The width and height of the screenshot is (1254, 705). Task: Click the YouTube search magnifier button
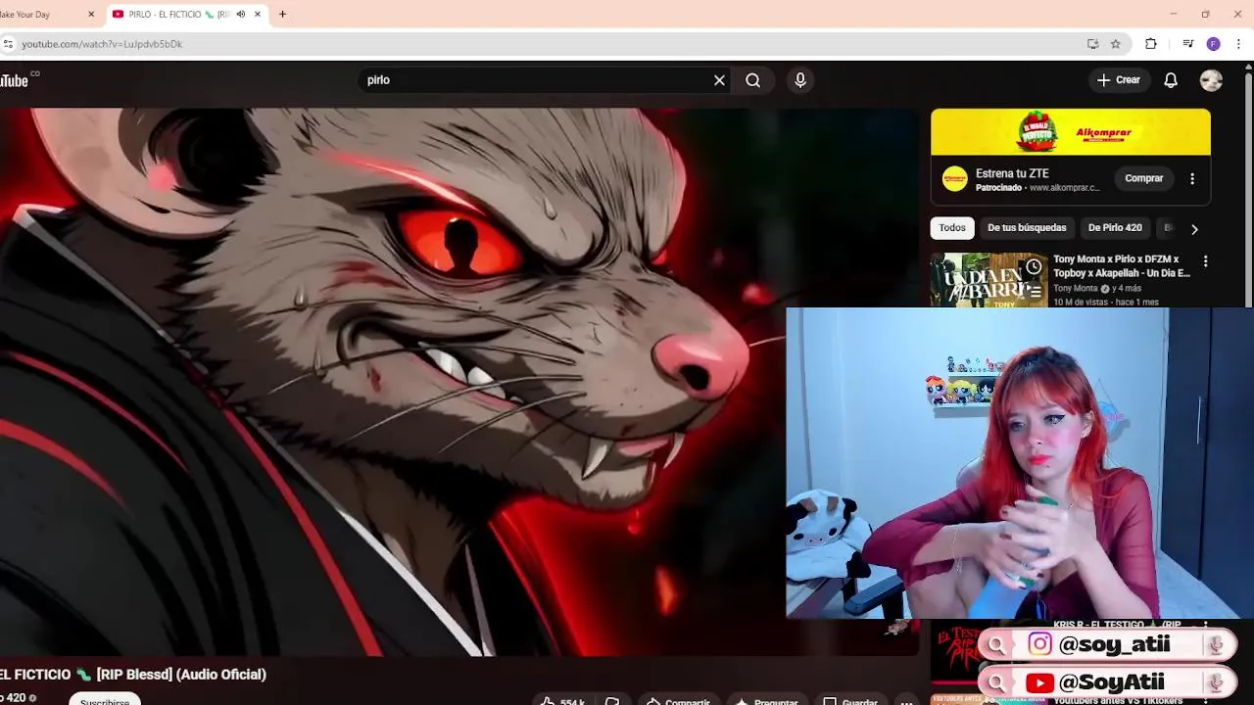pos(752,80)
